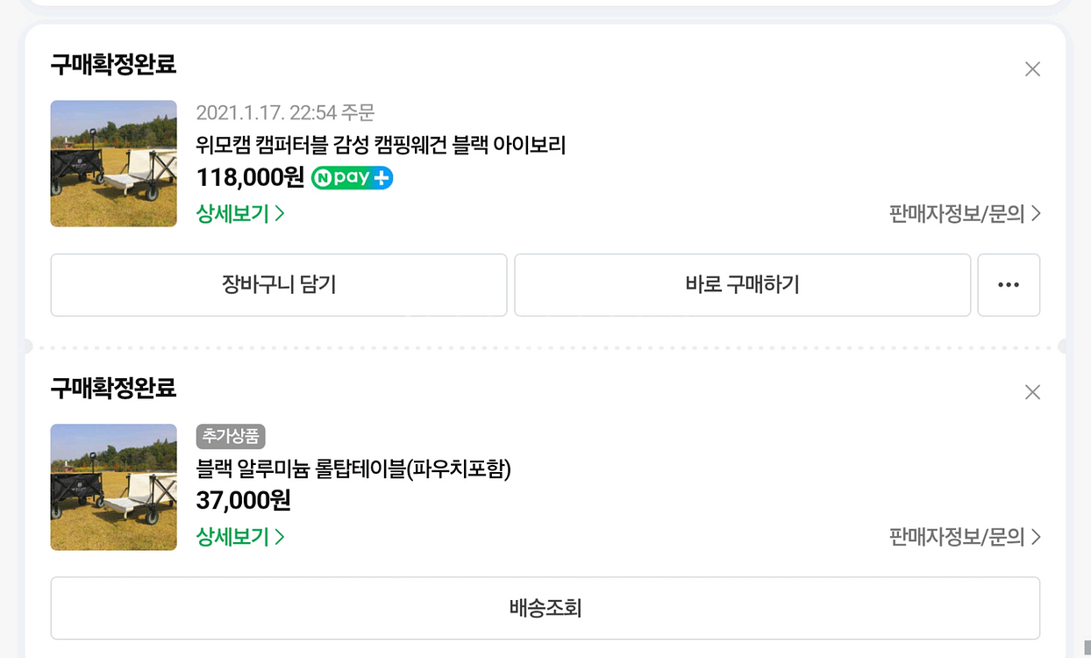The image size is (1091, 658).
Task: Open 판매자정보/문의 for the 캠핑웨건 order
Action: [964, 213]
